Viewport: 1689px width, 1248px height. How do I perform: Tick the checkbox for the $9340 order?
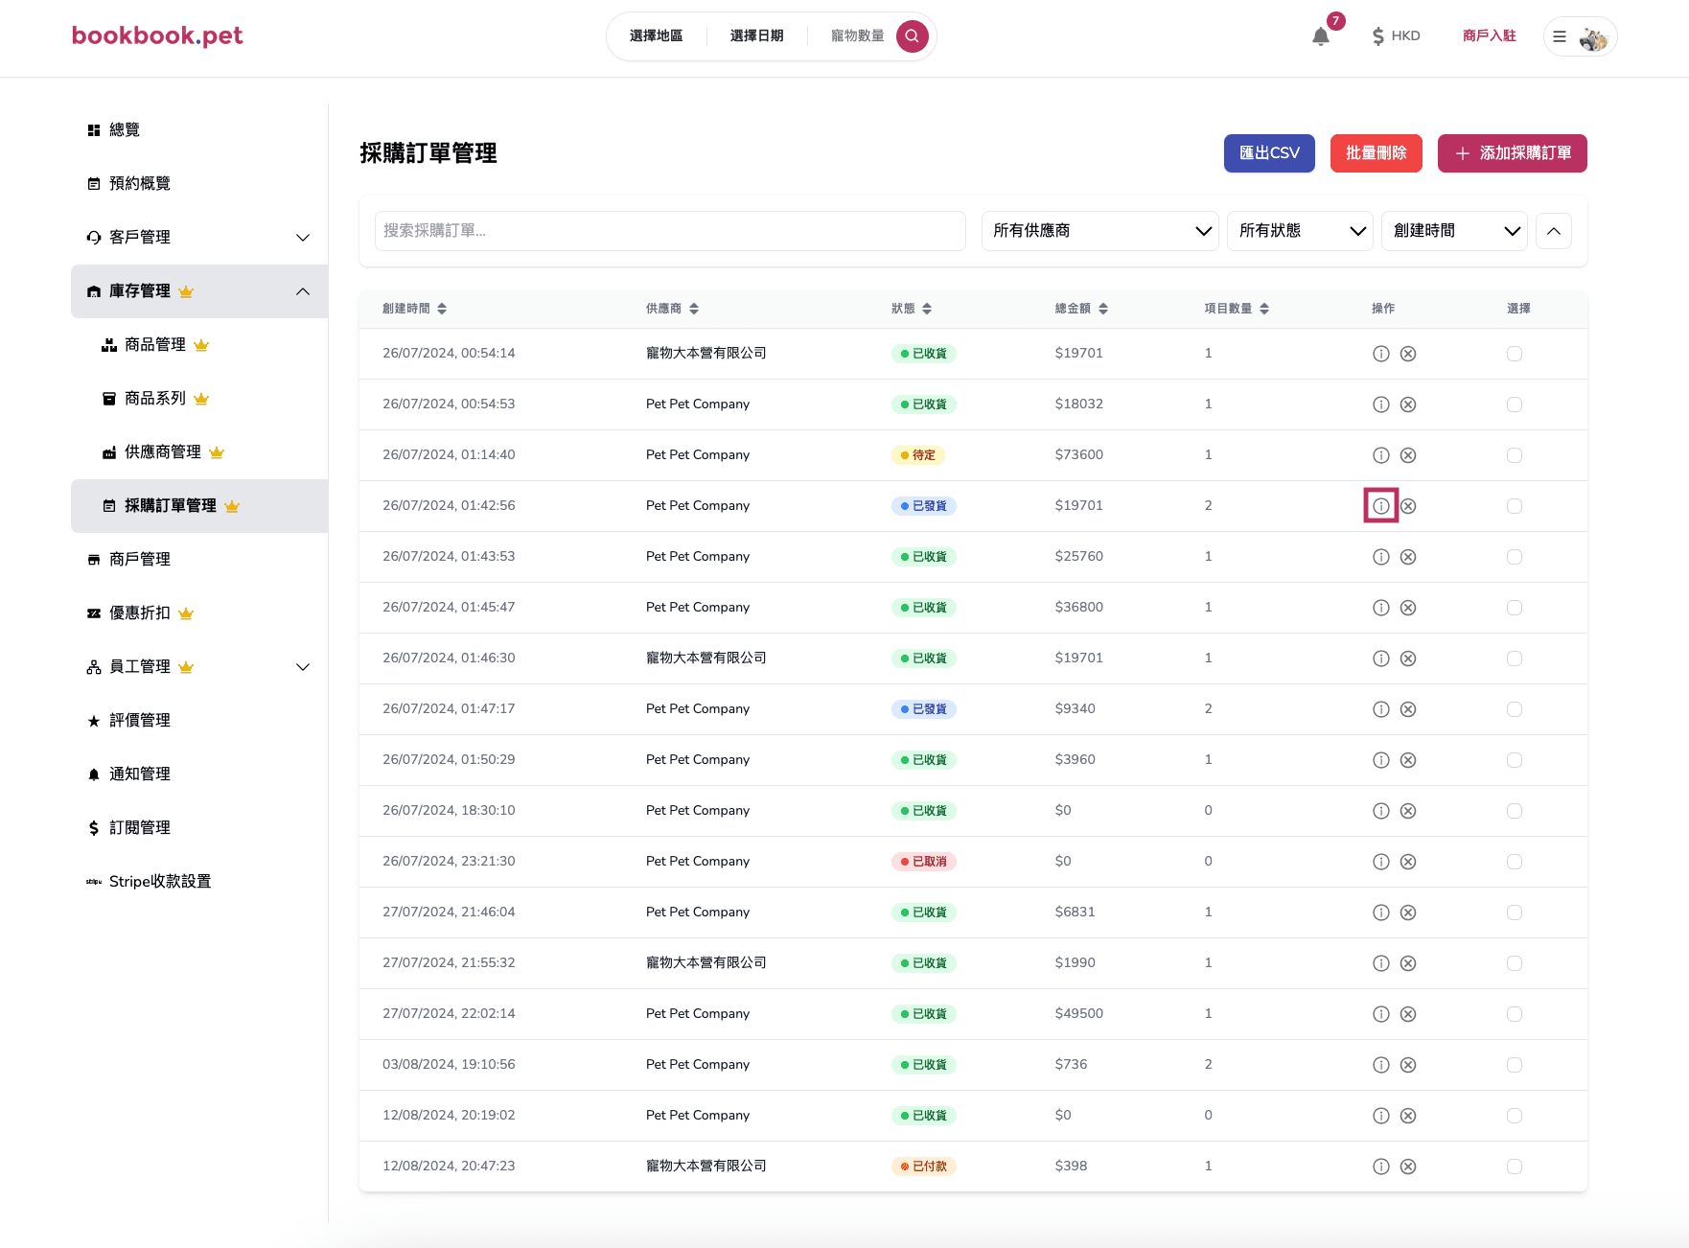1515,709
